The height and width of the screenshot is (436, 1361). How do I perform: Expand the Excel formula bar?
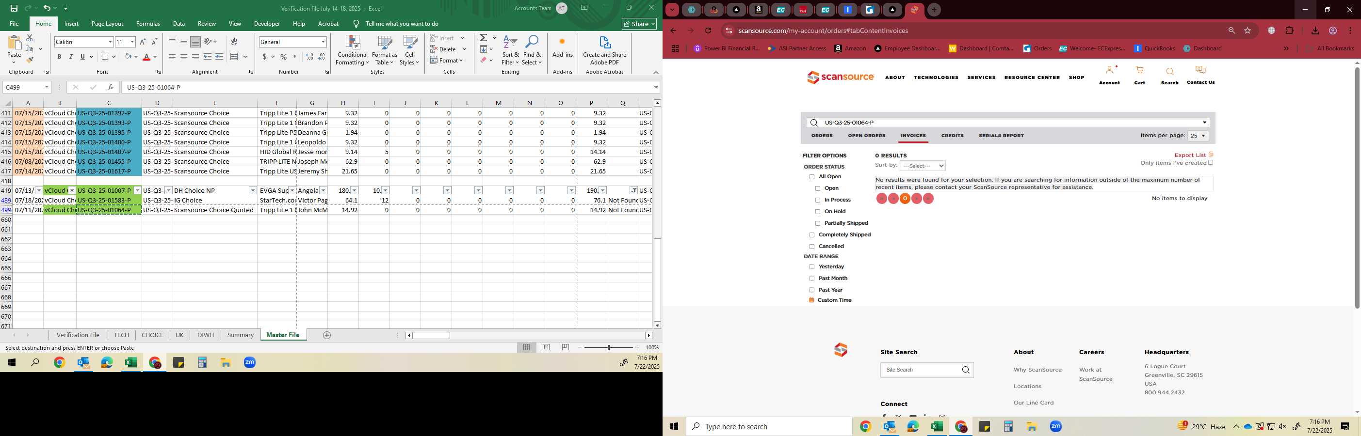pyautogui.click(x=656, y=87)
